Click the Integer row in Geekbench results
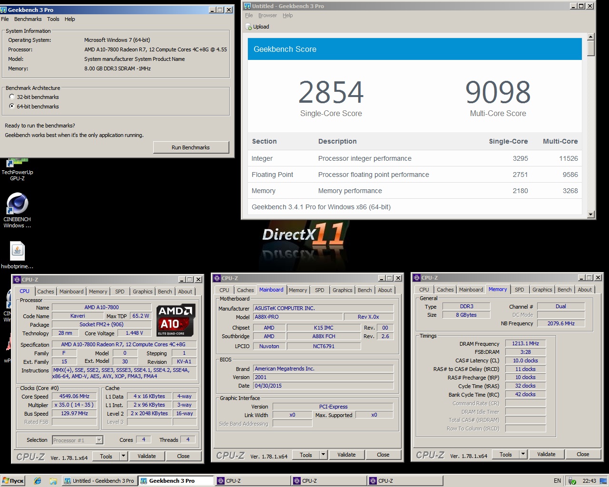The height and width of the screenshot is (487, 609). click(x=415, y=158)
